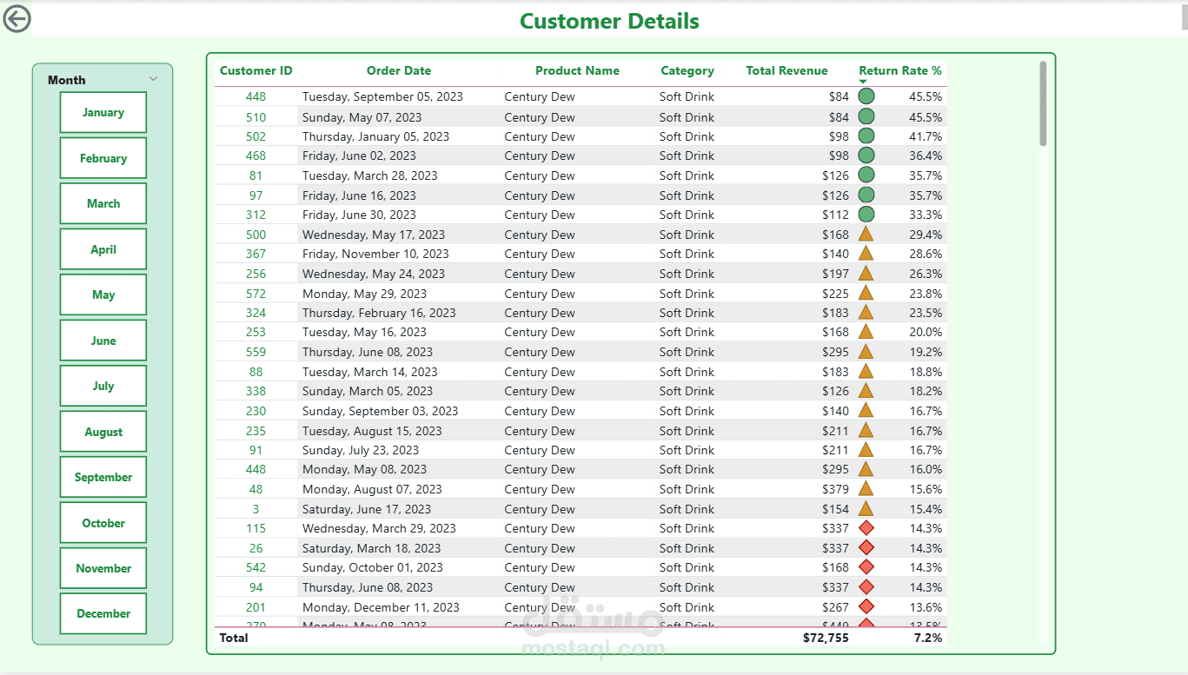Sort by the Customer ID column header
This screenshot has height=675, width=1188.
click(x=256, y=71)
